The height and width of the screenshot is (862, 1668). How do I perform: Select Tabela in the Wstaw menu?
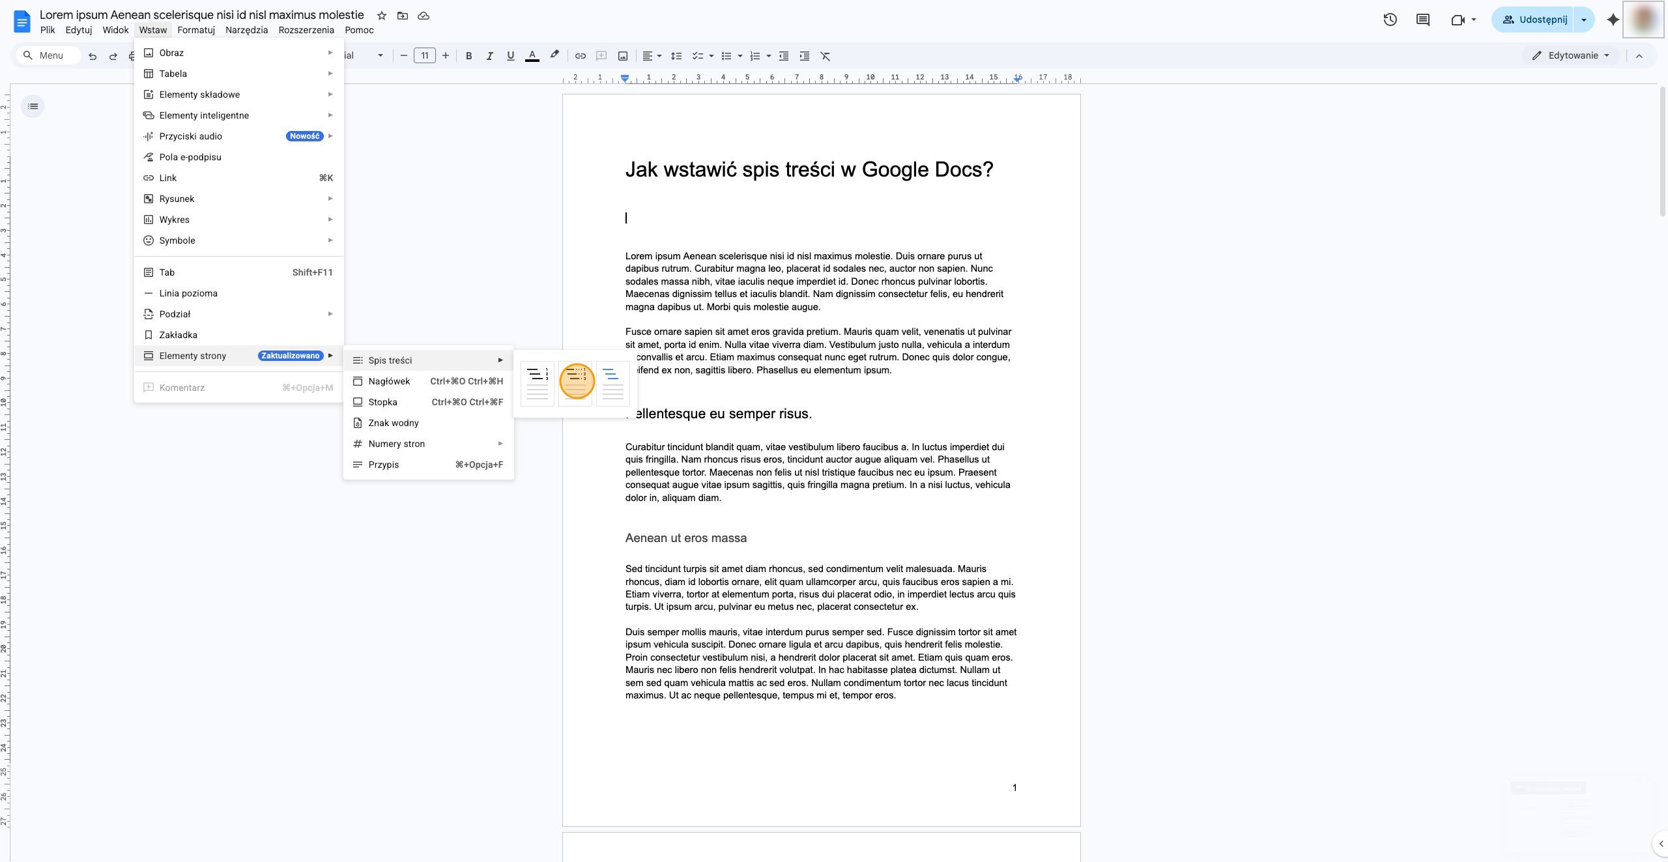click(239, 74)
